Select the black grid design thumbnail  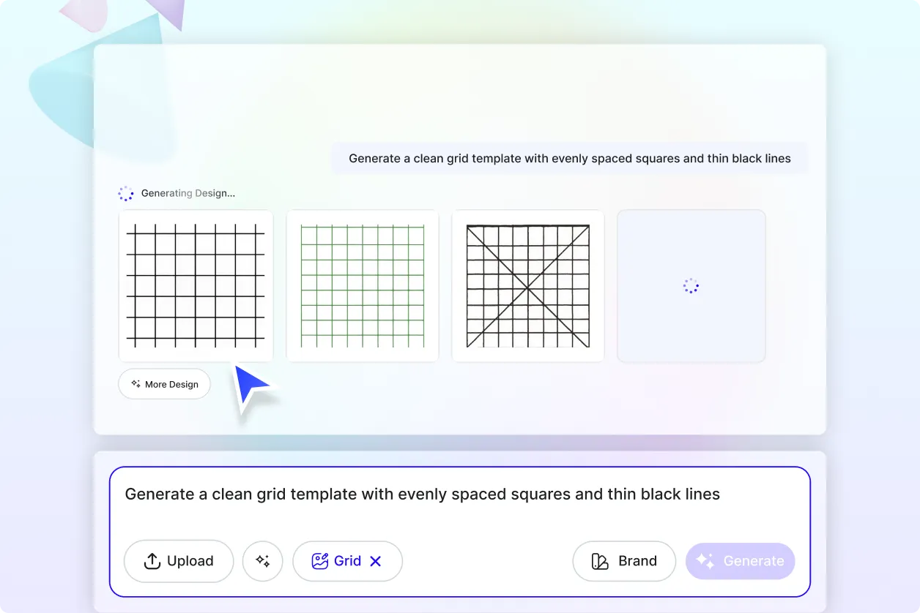point(196,285)
